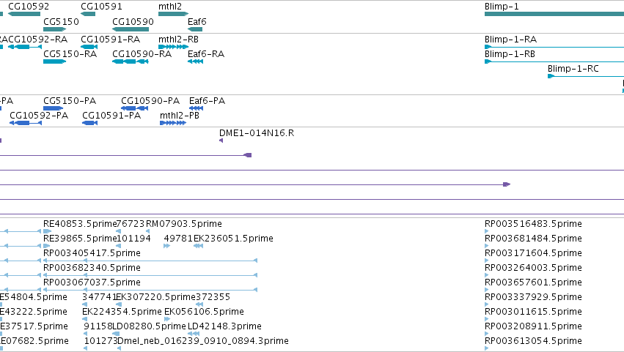Open the mthl2 gene feature
The width and height of the screenshot is (624, 352).
(x=173, y=14)
